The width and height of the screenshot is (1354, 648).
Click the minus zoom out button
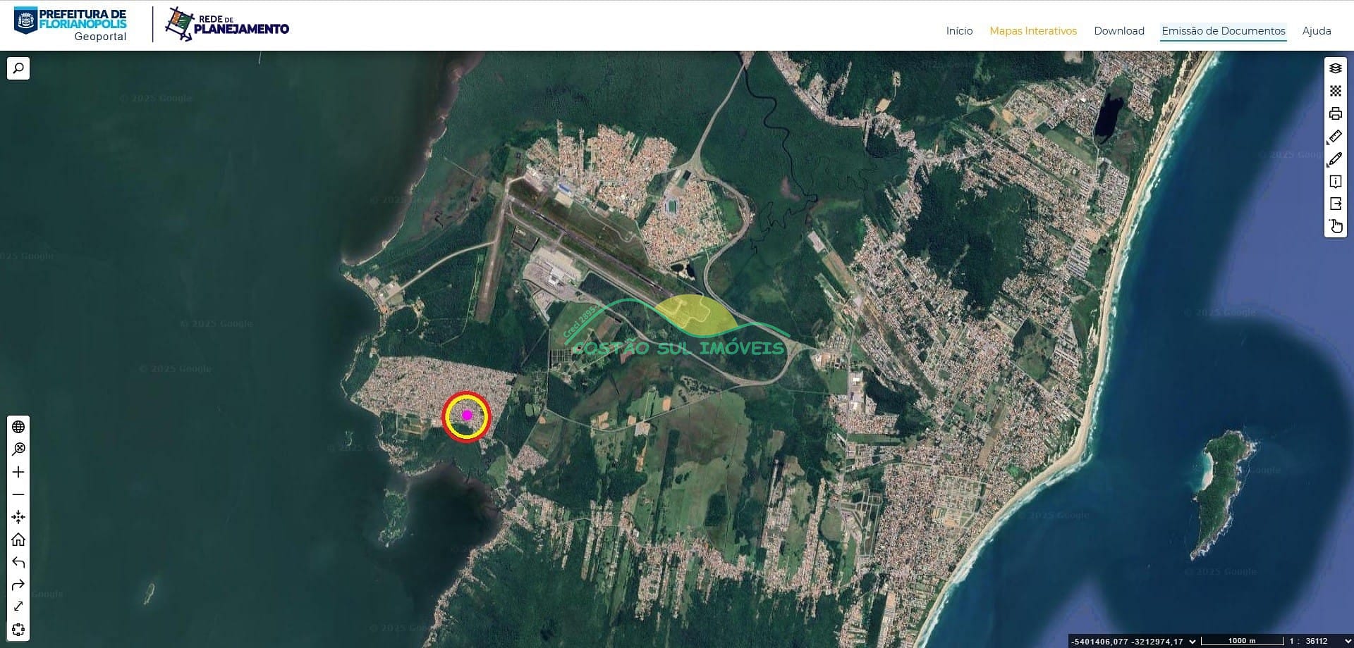point(18,494)
